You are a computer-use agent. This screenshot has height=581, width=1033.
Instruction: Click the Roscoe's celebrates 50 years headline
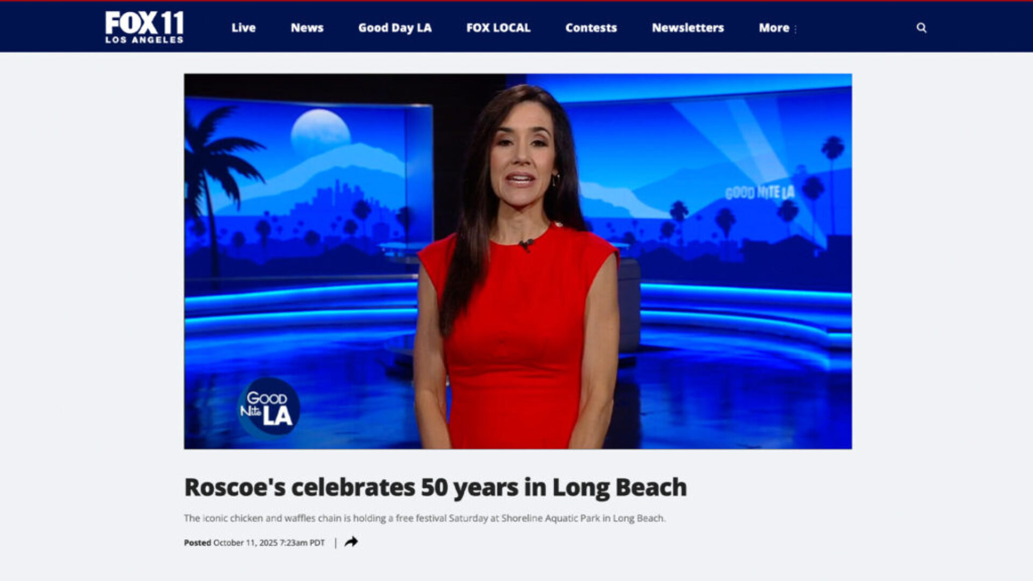pyautogui.click(x=435, y=487)
